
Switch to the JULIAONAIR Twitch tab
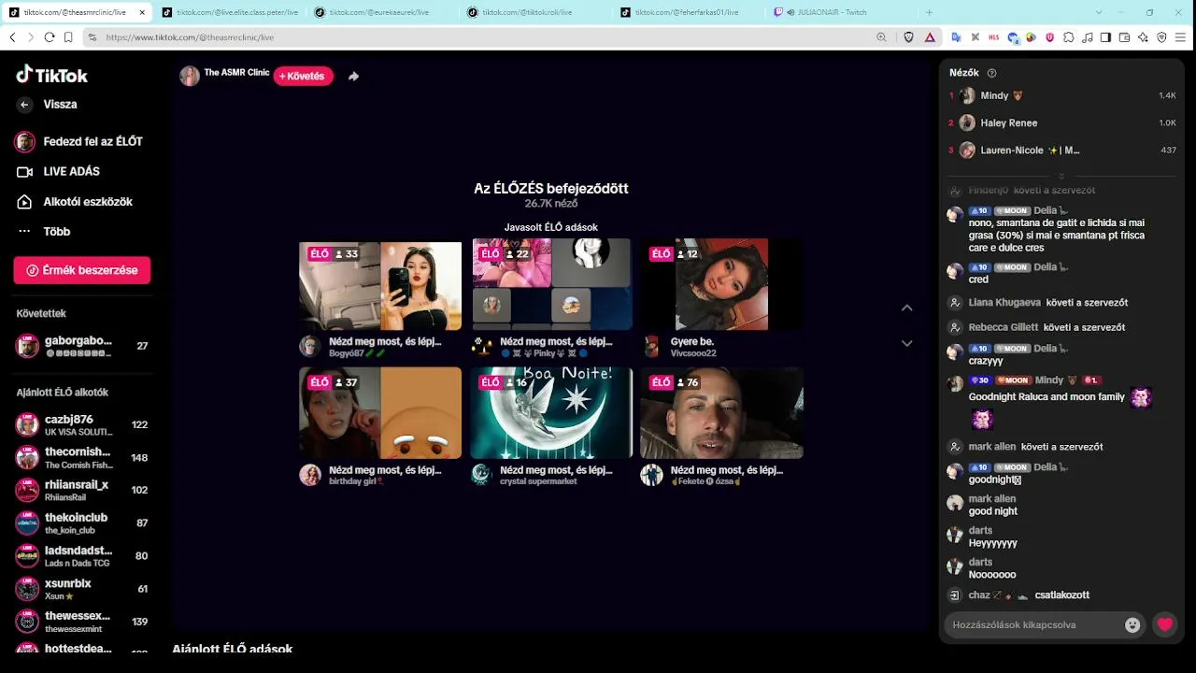pyautogui.click(x=840, y=12)
